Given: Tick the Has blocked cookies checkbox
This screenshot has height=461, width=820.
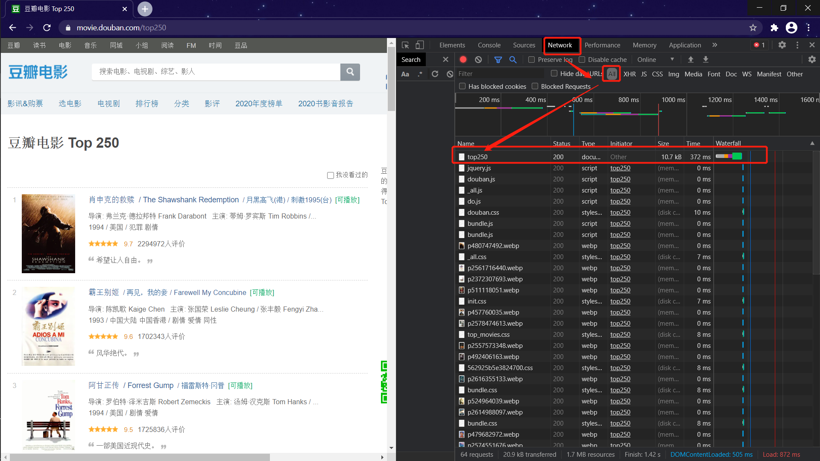Looking at the screenshot, I should click(x=462, y=86).
